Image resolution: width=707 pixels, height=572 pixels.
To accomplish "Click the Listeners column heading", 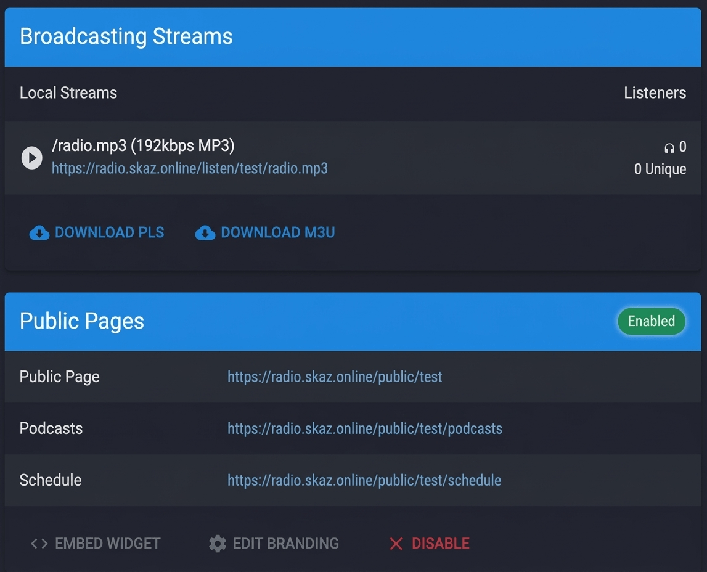I will (655, 93).
